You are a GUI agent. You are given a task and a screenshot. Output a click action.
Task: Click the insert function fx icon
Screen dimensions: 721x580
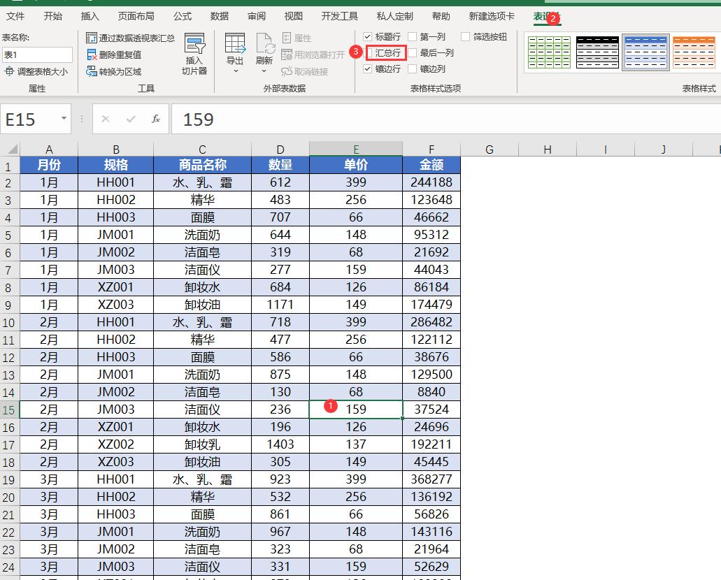click(156, 119)
